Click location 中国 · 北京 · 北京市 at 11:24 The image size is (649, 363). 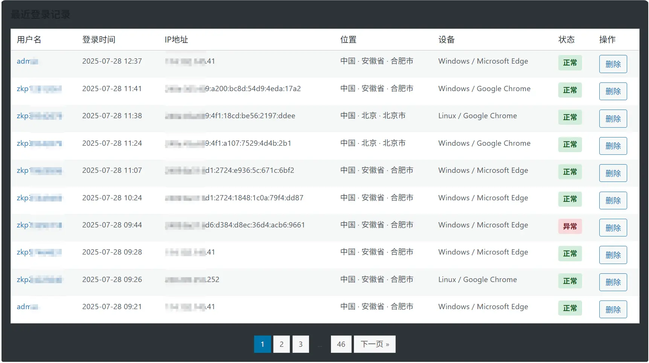coord(373,143)
